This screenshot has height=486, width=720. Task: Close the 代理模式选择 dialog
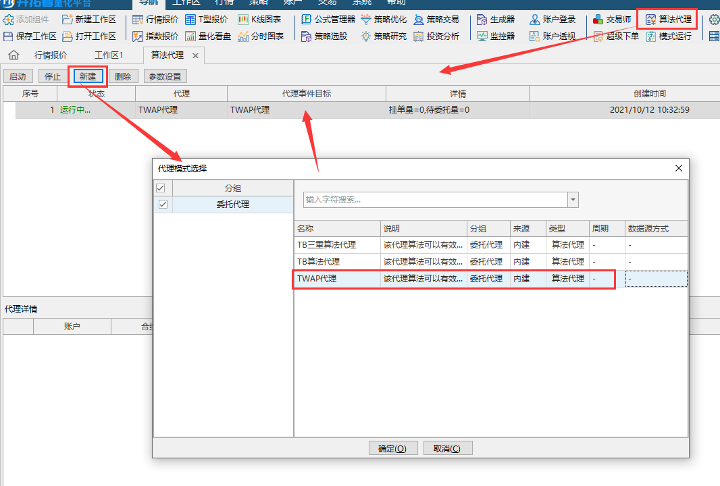point(679,169)
